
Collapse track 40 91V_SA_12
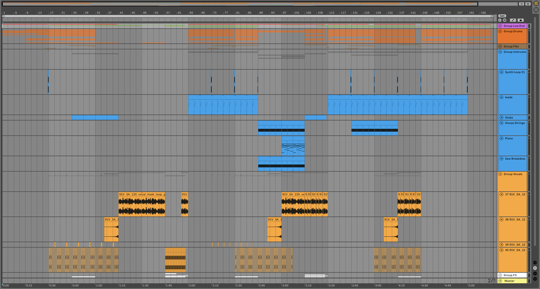(502, 250)
